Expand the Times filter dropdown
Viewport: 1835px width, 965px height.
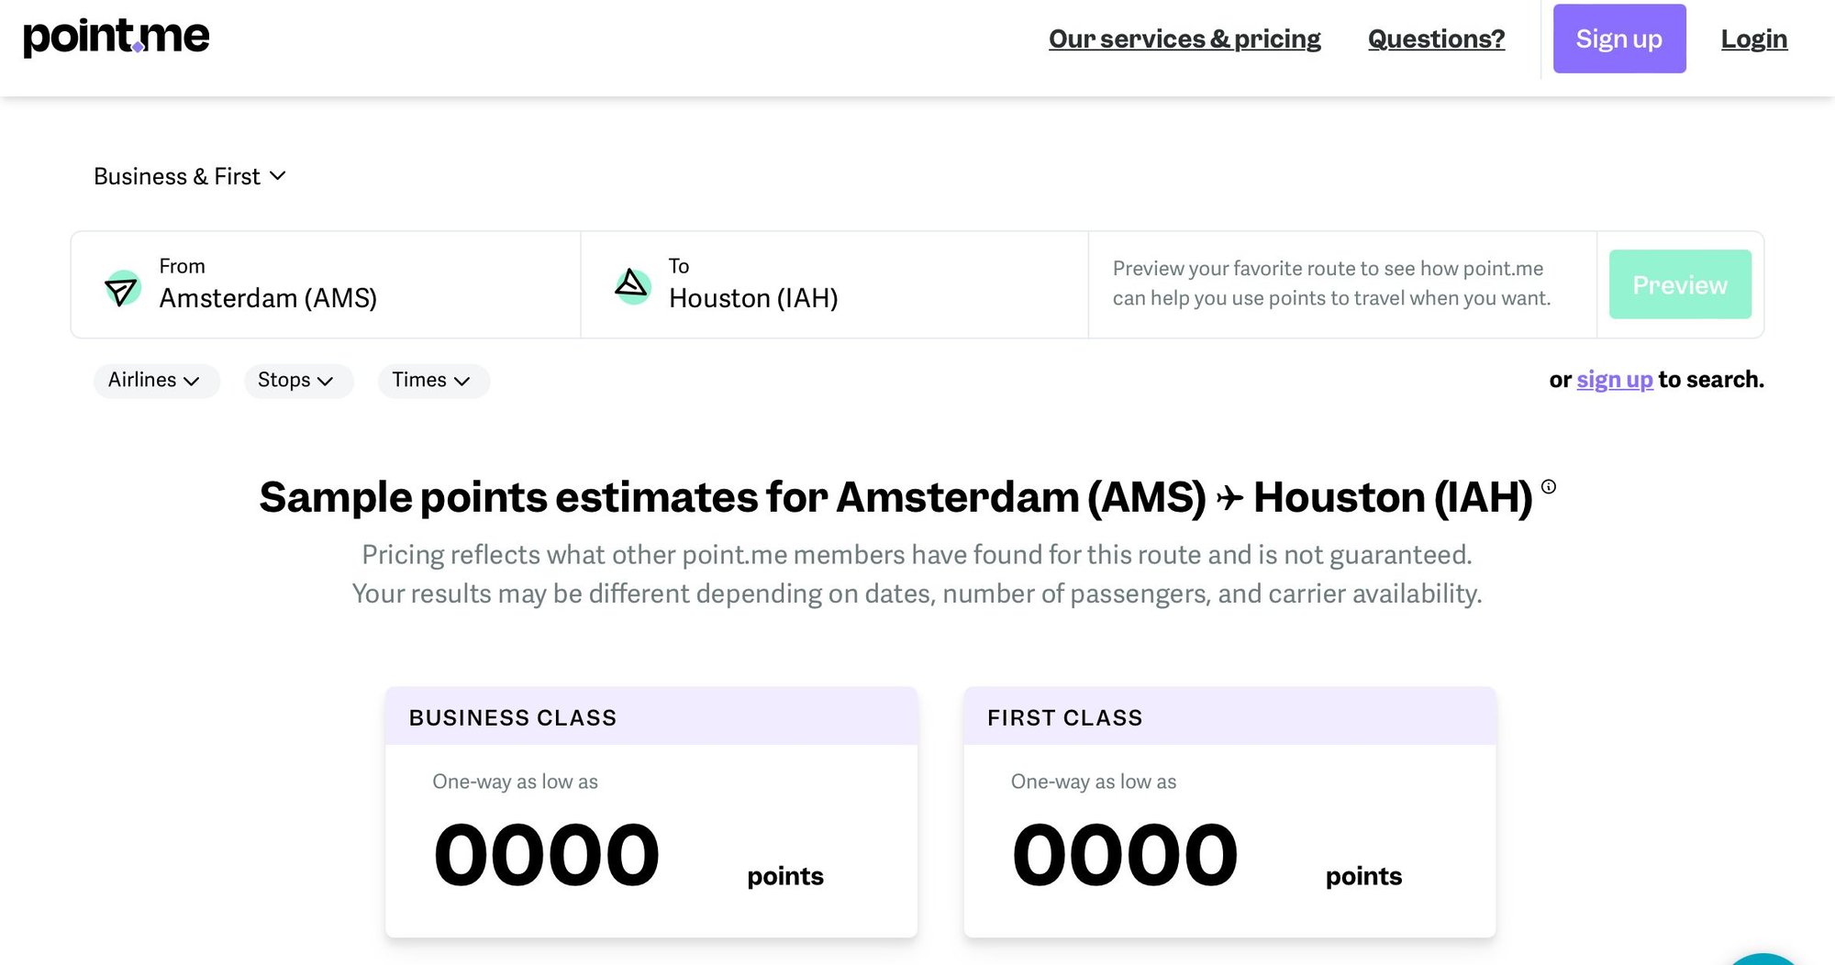click(x=432, y=381)
